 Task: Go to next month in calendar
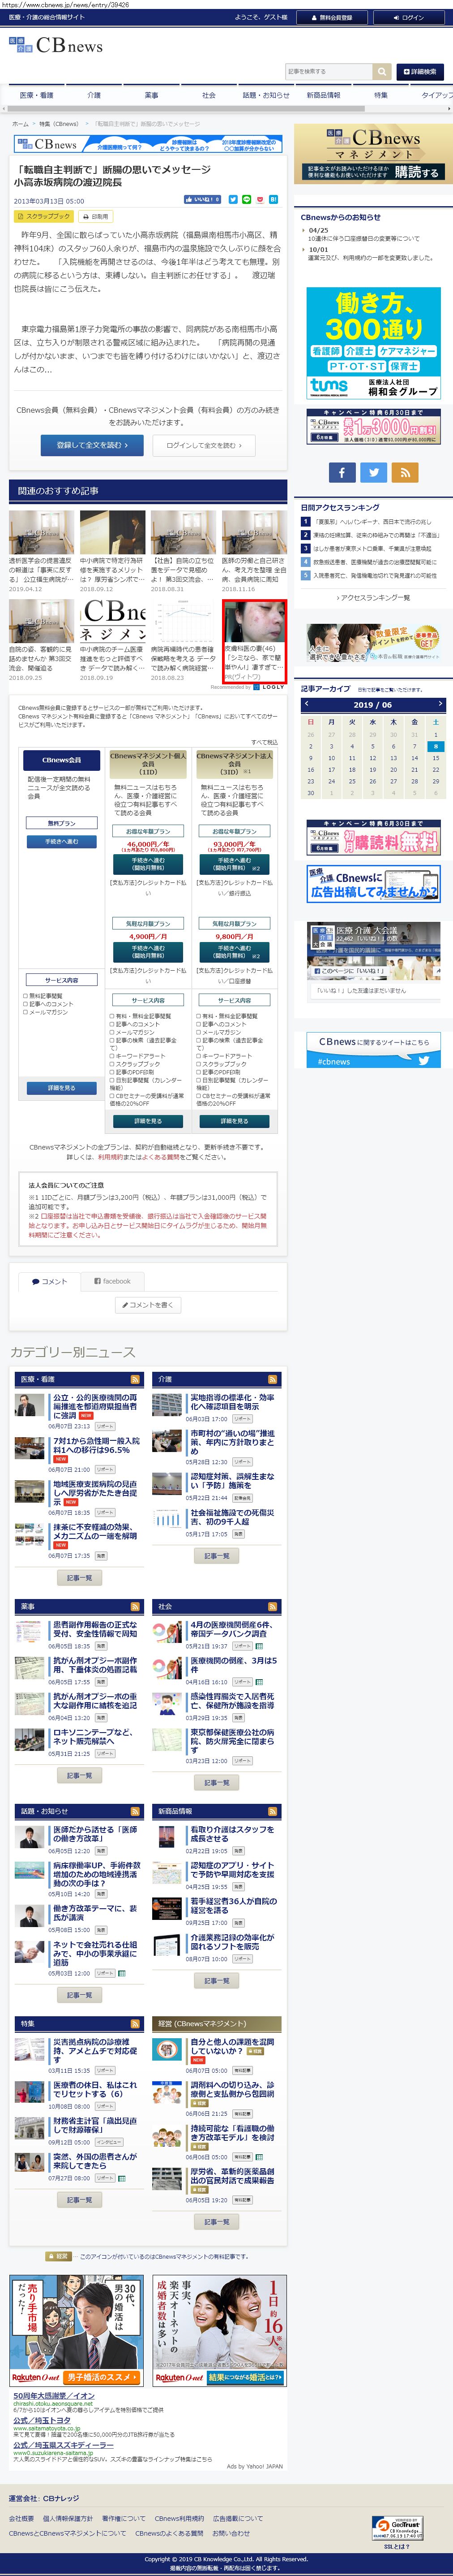pos(439,704)
